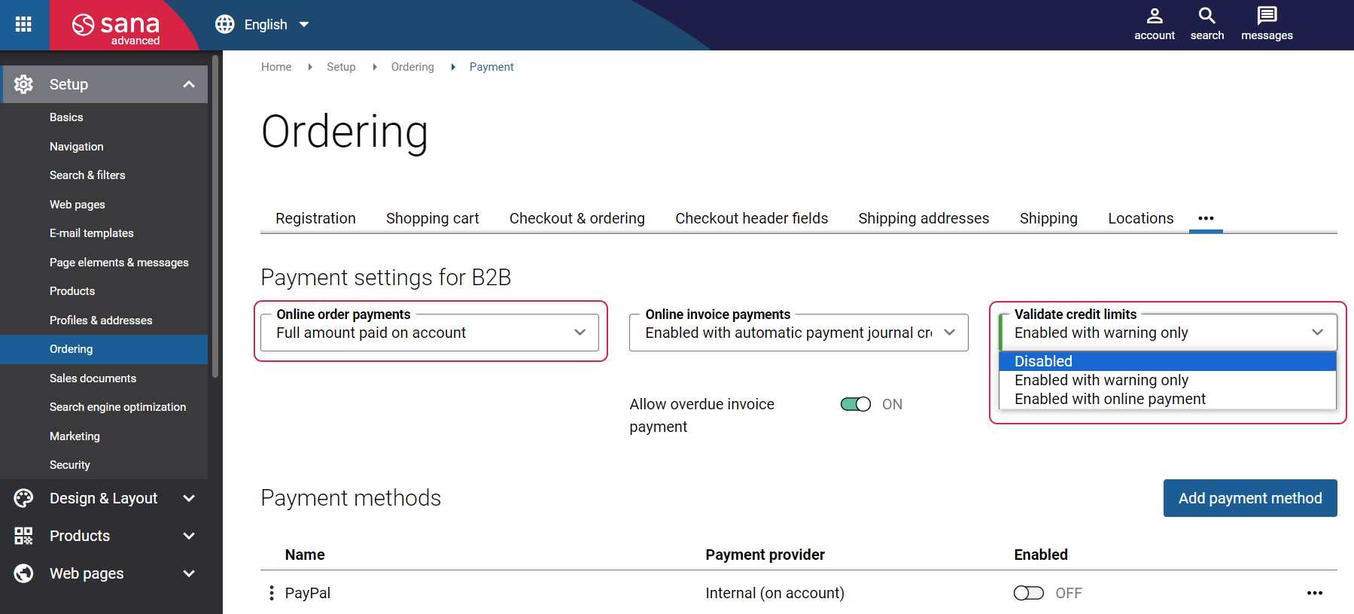Open PayPal row actions ellipsis
The width and height of the screenshot is (1354, 614).
click(1315, 593)
